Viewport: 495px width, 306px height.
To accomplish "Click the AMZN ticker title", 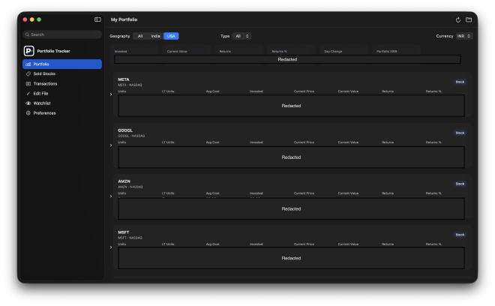I will click(124, 181).
